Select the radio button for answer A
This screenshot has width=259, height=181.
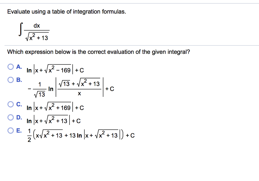pyautogui.click(x=10, y=66)
